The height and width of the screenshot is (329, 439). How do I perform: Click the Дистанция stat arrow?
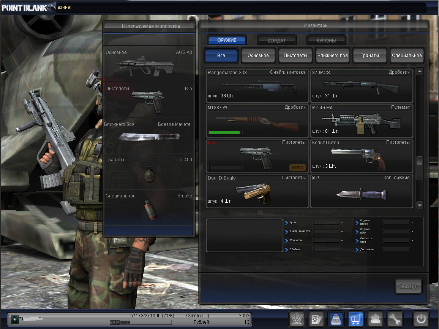[357, 250]
